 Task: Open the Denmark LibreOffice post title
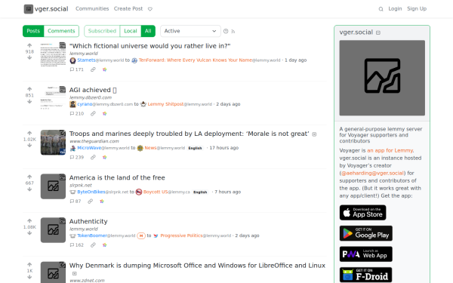pyautogui.click(x=197, y=266)
